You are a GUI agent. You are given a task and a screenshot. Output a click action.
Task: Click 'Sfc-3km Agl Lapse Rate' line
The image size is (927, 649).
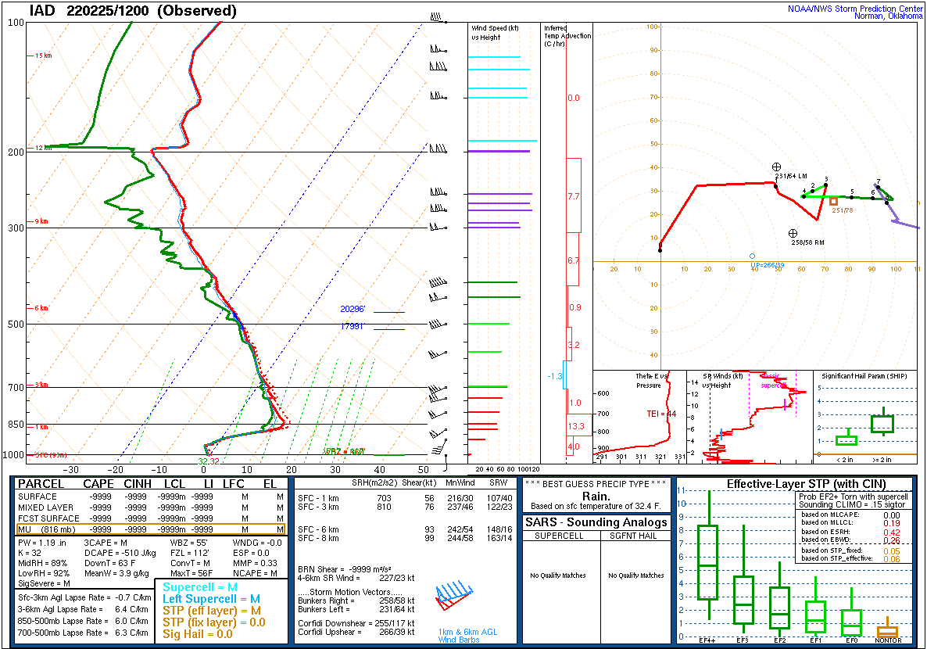84,597
